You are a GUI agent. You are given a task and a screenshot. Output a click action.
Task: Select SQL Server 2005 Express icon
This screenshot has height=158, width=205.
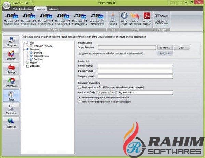pos(162,19)
